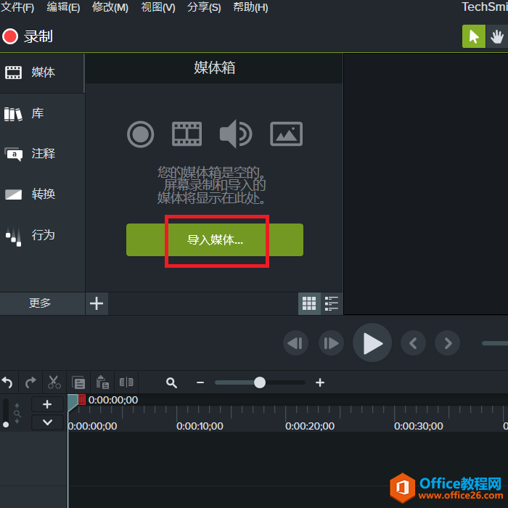
Task: Paste media onto the timeline
Action: [102, 382]
